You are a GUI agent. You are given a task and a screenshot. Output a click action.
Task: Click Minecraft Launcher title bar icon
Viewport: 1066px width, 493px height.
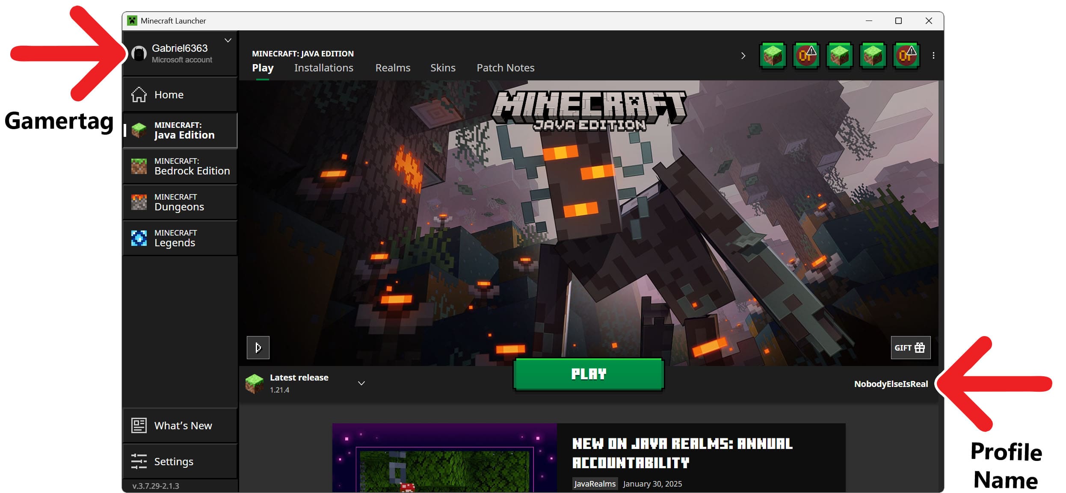coord(132,21)
